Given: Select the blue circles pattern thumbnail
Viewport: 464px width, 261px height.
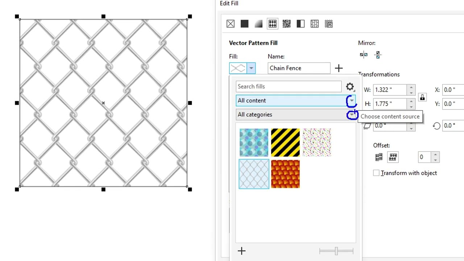Looking at the screenshot, I should [254, 142].
